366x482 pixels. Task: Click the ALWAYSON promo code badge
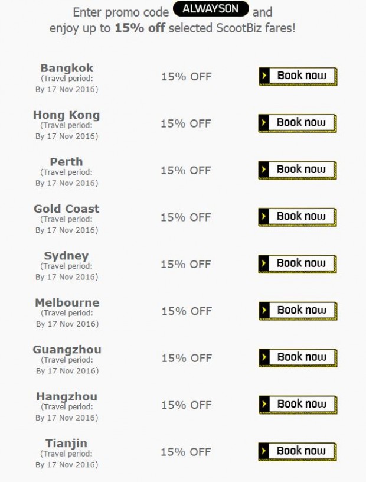click(211, 9)
